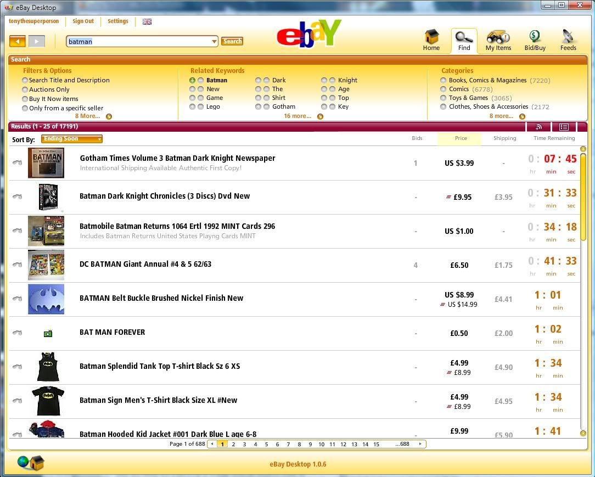Open the search history dropdown arrow
595x477 pixels.
coord(214,41)
